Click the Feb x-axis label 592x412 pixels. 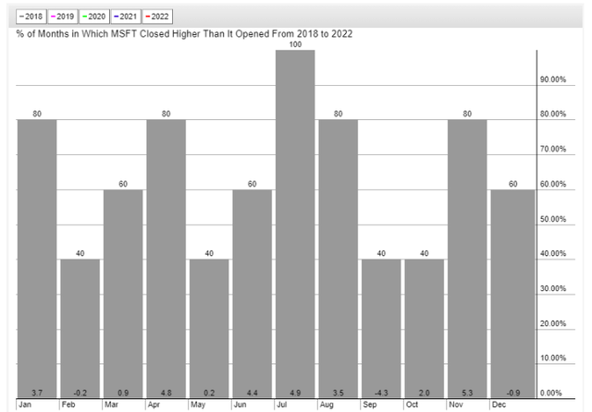(68, 405)
